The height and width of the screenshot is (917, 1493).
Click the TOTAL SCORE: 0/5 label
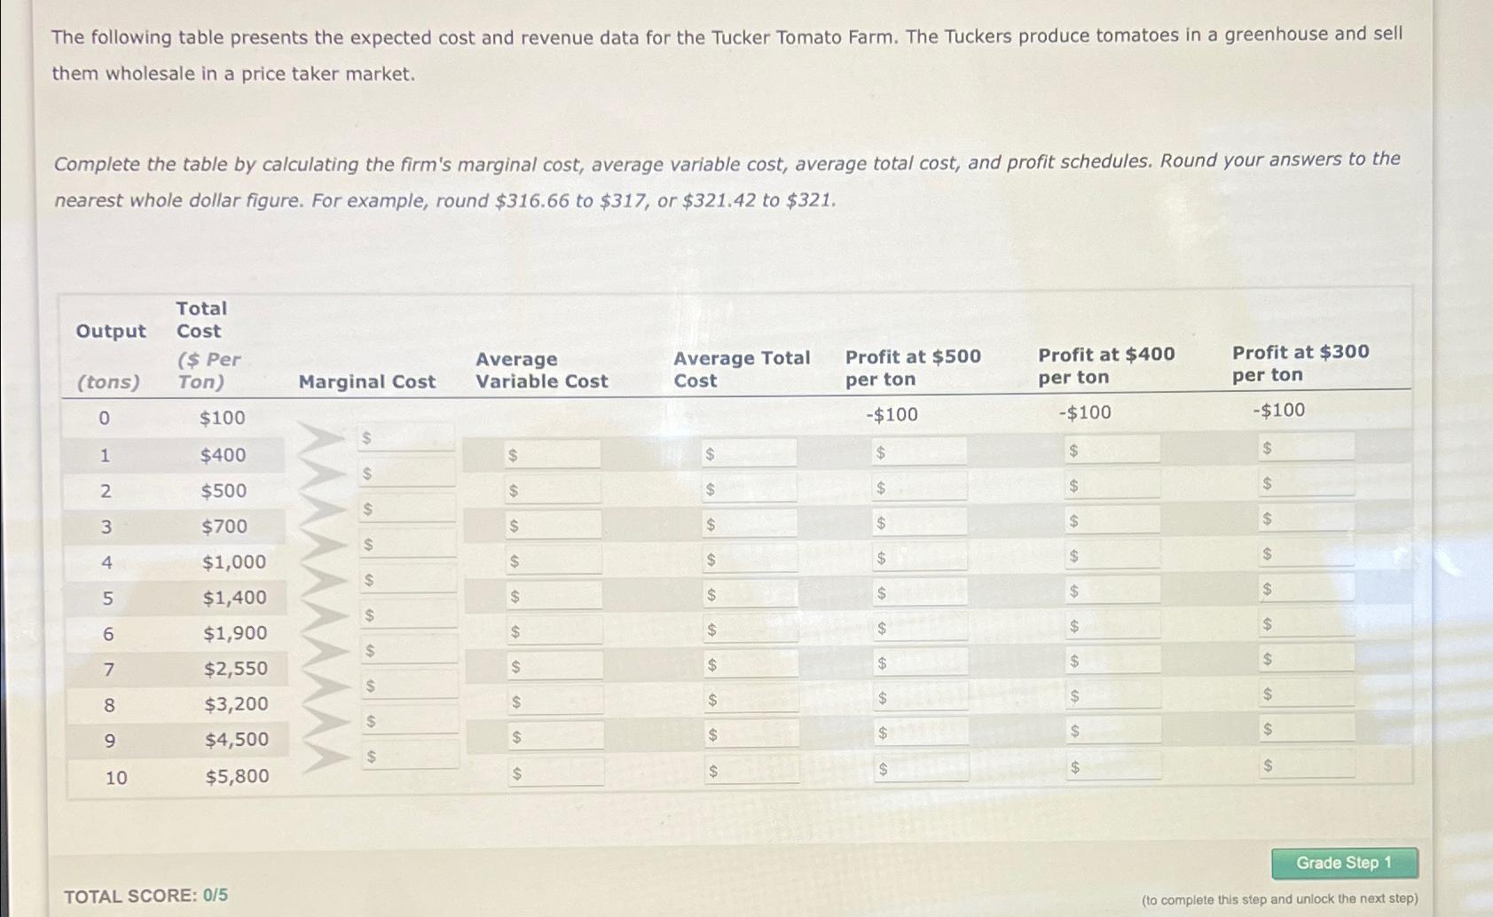pyautogui.click(x=146, y=896)
